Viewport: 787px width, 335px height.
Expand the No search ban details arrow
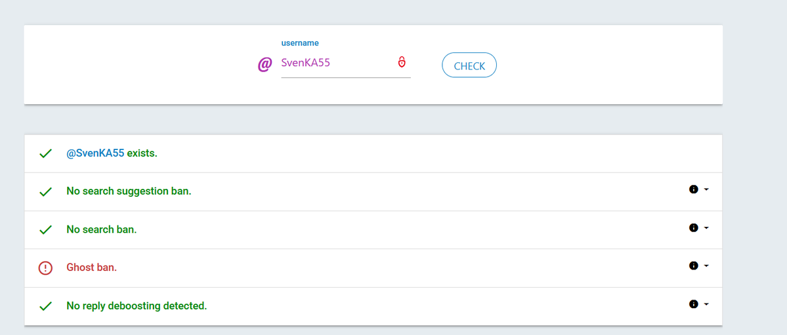(706, 227)
